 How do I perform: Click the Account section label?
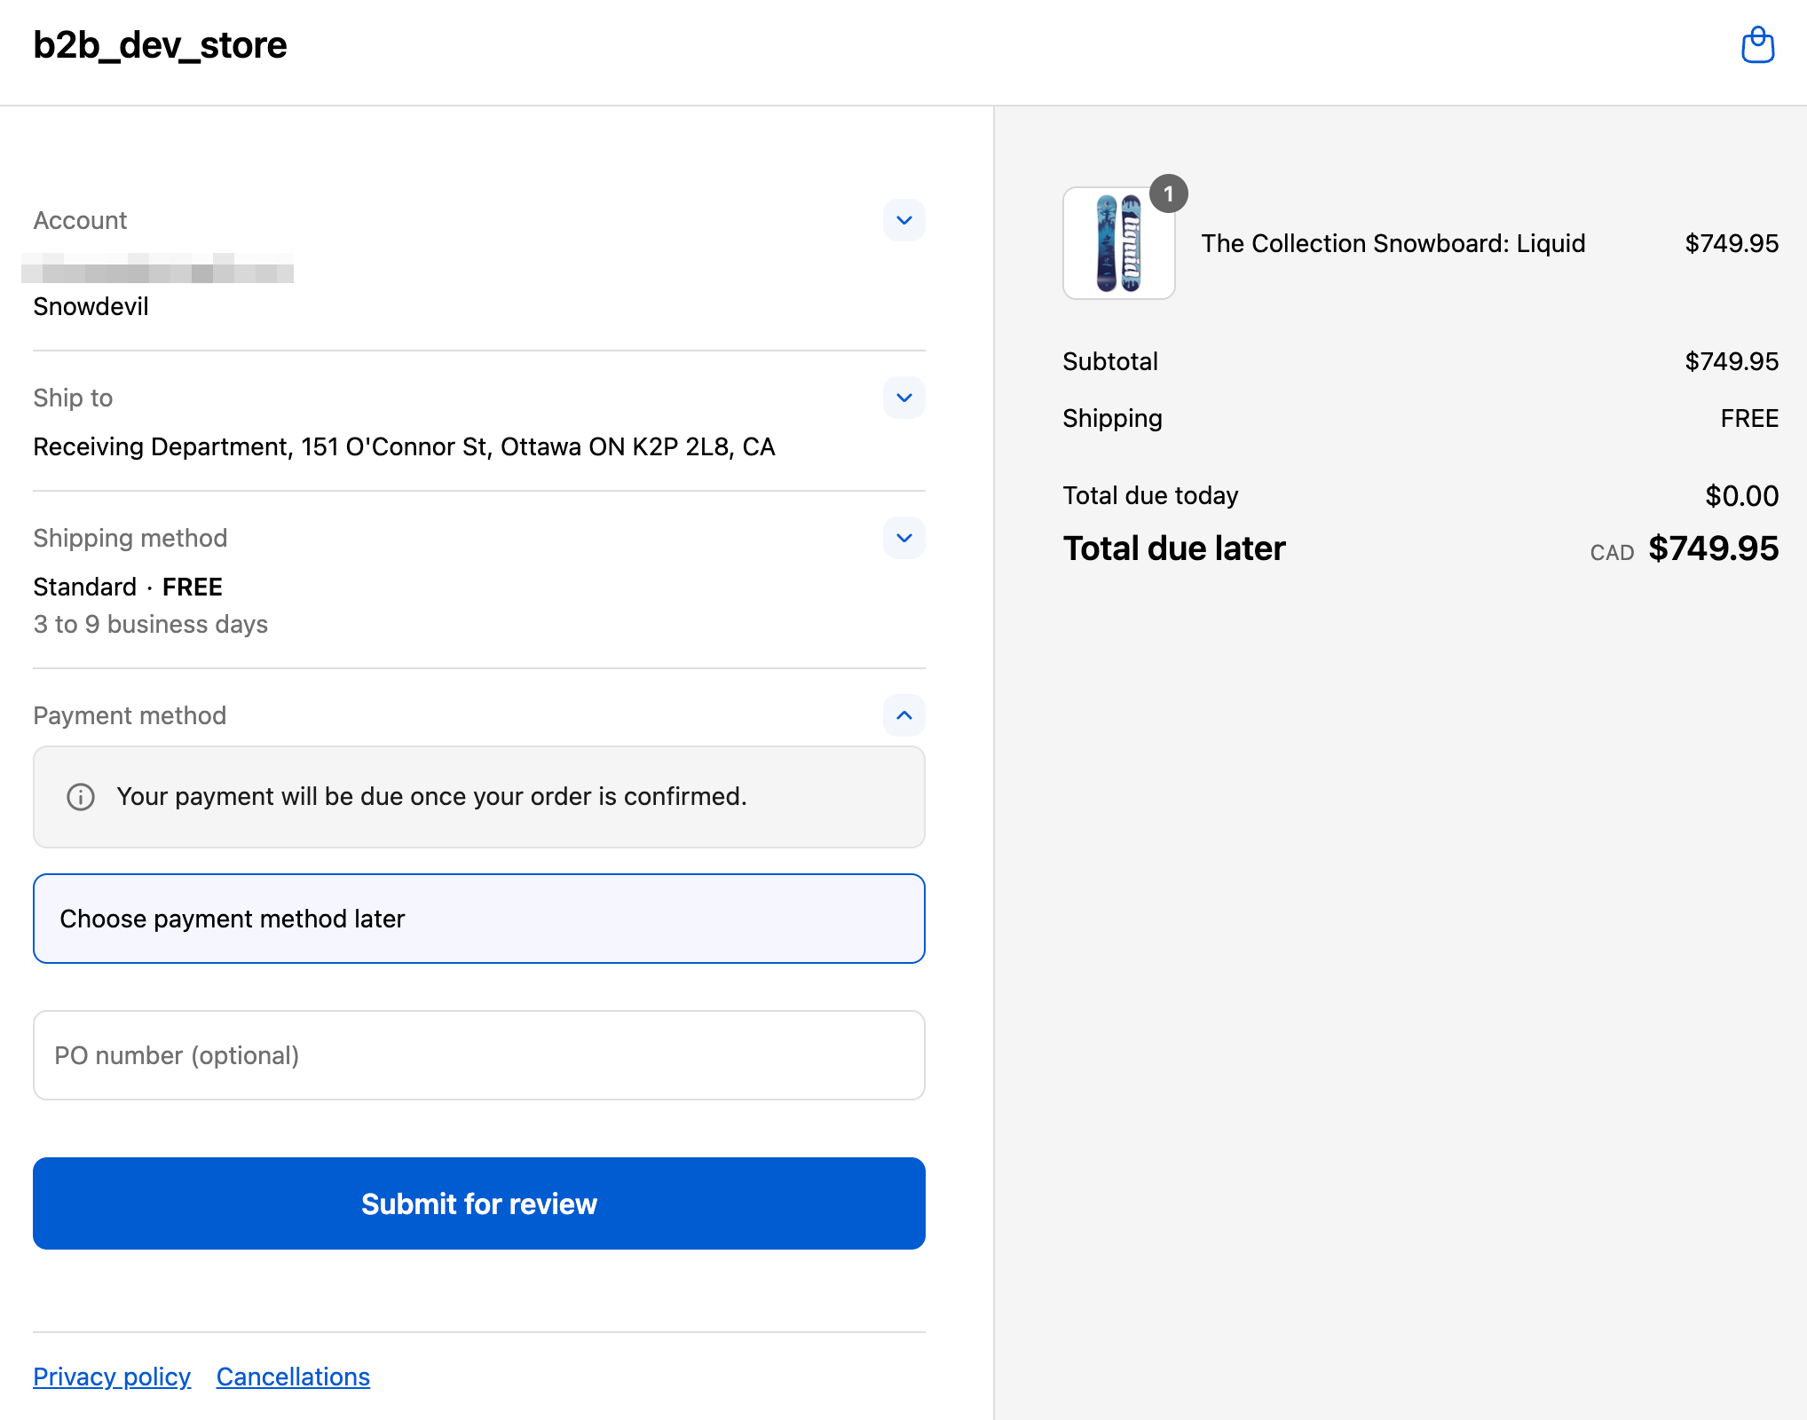point(80,220)
